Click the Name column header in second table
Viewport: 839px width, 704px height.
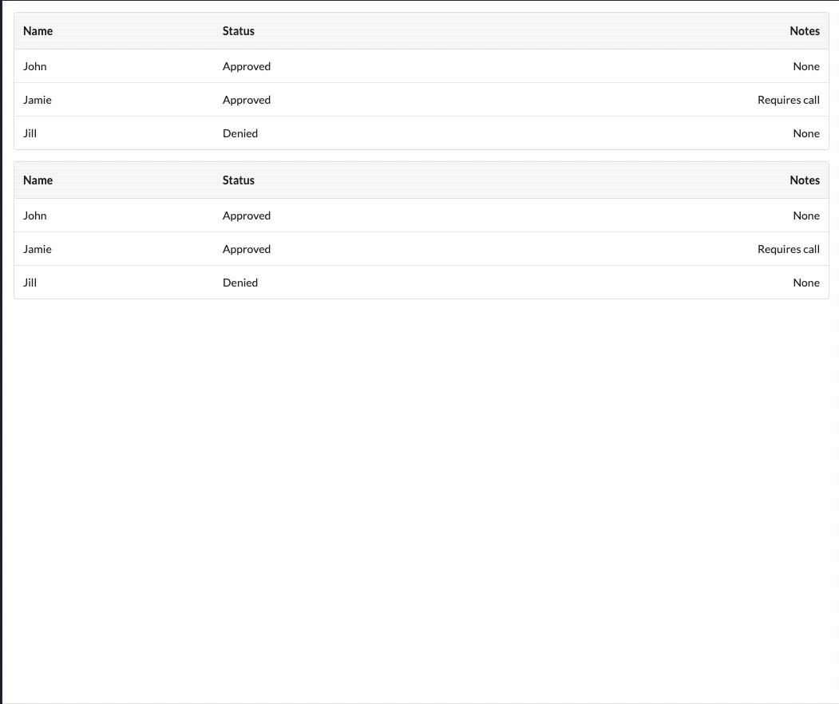pos(38,180)
